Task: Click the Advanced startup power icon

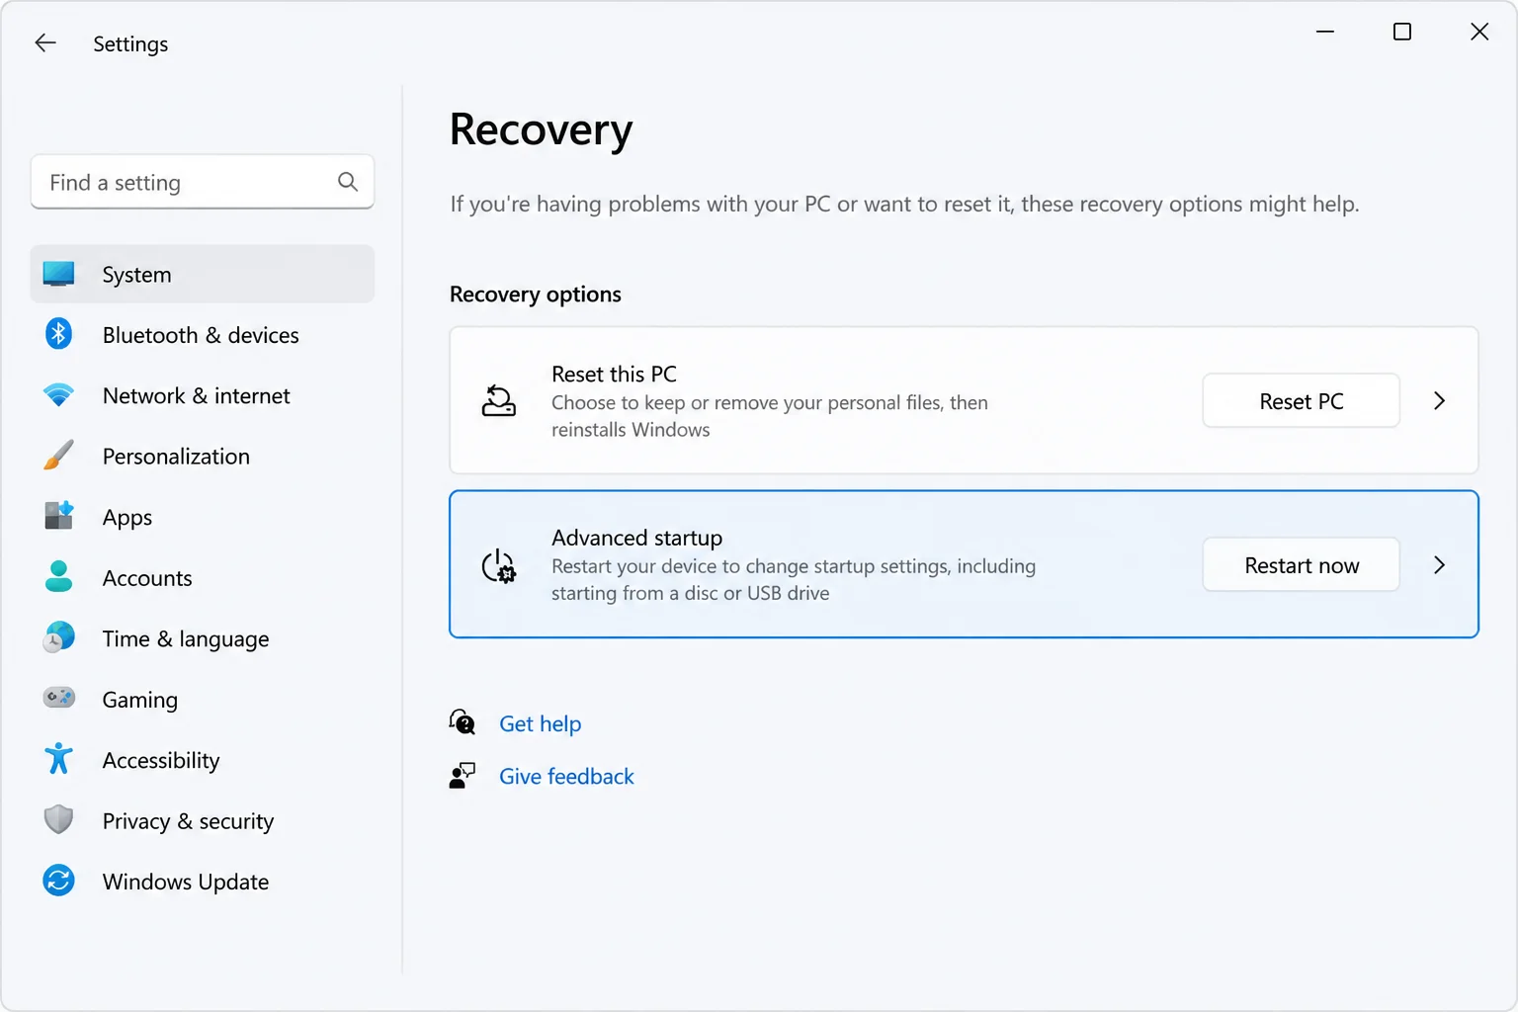Action: 498,565
